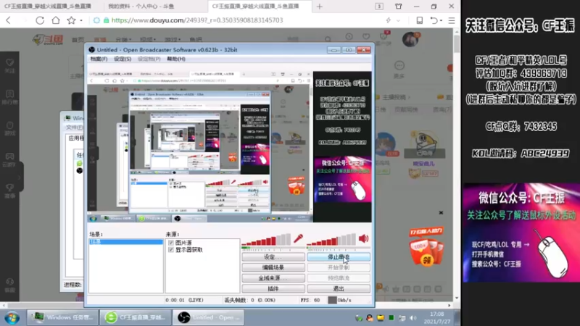Click the microphone icon in OBS
Screen dimensions: 580x326
[x=298, y=239]
